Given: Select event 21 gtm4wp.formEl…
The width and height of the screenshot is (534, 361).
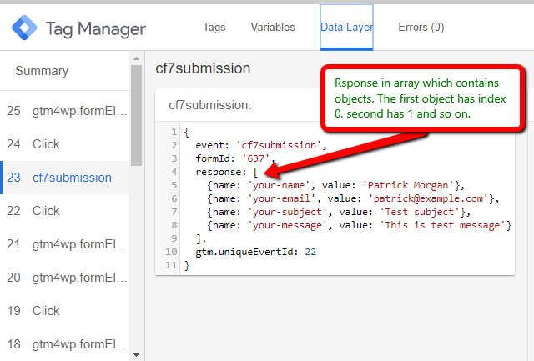Looking at the screenshot, I should point(65,244).
